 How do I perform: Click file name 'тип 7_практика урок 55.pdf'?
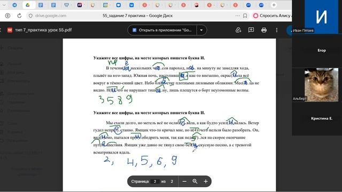click(43, 30)
